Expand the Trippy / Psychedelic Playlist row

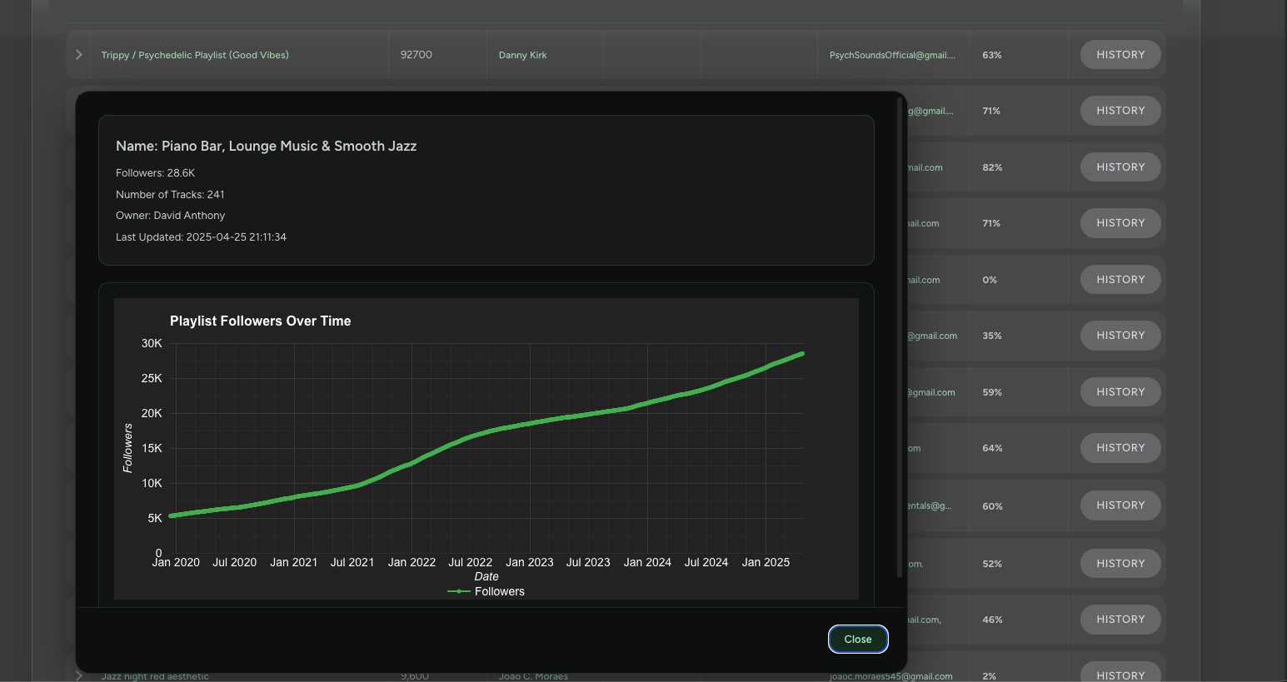[79, 55]
